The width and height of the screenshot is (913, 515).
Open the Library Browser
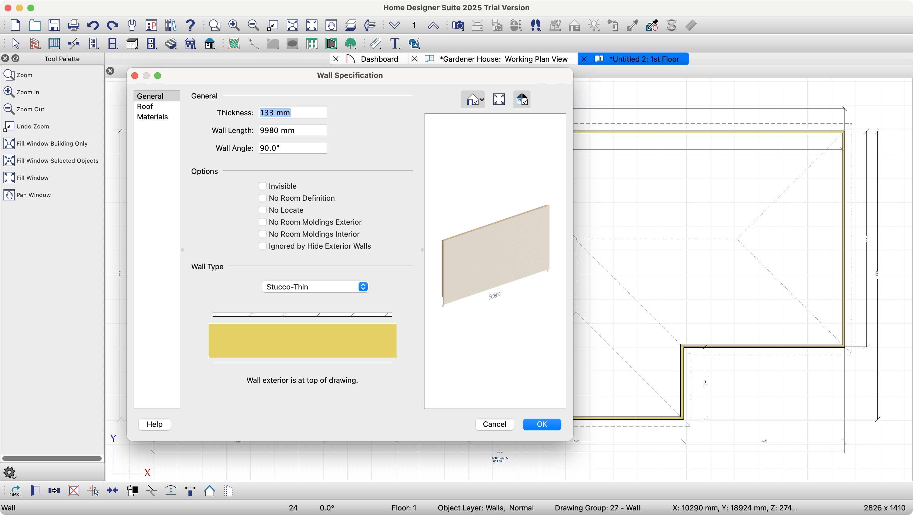pyautogui.click(x=170, y=25)
